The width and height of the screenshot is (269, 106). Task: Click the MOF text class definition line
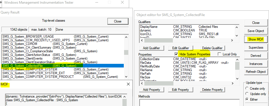pyautogui.click(x=42, y=100)
